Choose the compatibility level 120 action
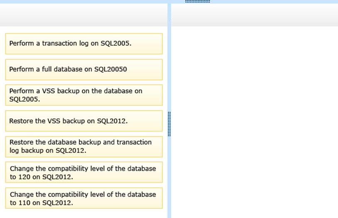 [x=84, y=172]
